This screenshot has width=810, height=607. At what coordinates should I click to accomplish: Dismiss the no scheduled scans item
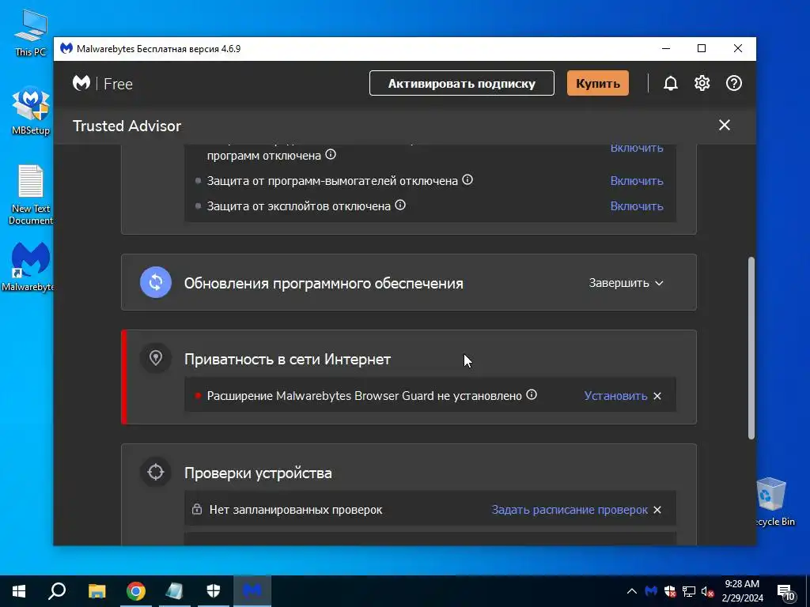point(657,510)
